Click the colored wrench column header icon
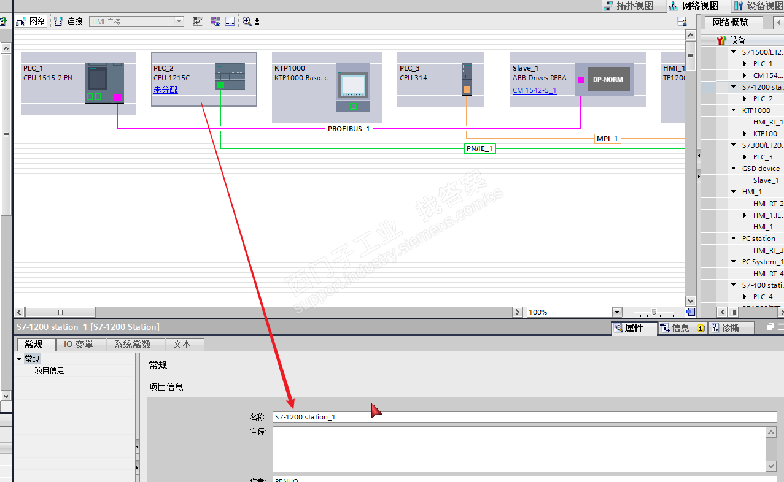Screen dimensions: 784x482 (722, 40)
